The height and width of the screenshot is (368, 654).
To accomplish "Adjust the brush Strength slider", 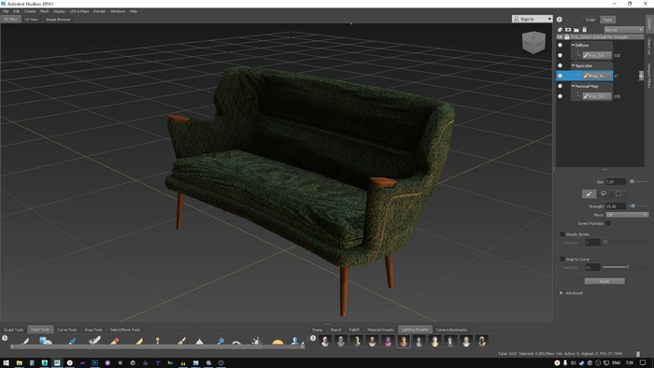I will [638, 206].
